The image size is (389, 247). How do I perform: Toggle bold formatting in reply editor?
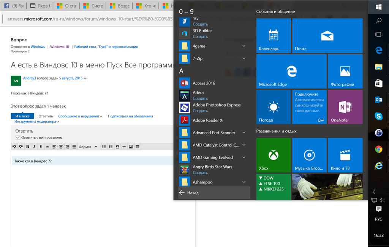coord(27,147)
